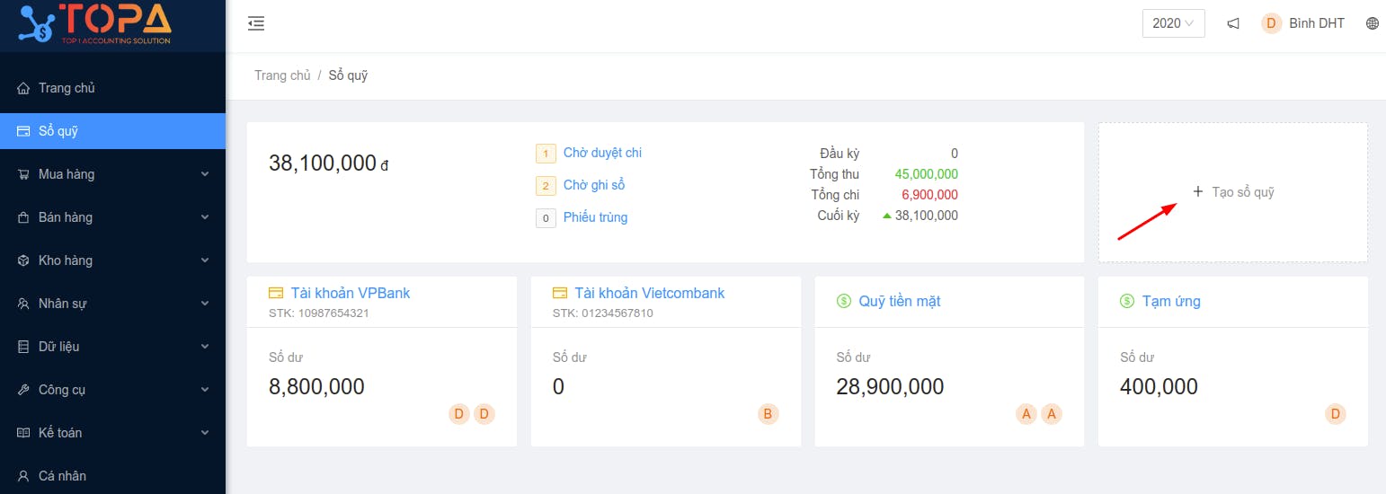The width and height of the screenshot is (1386, 494).
Task: Open Cá nhân in the sidebar
Action: click(112, 476)
